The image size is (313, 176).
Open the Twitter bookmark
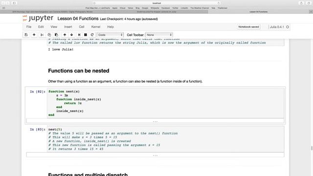175,8
